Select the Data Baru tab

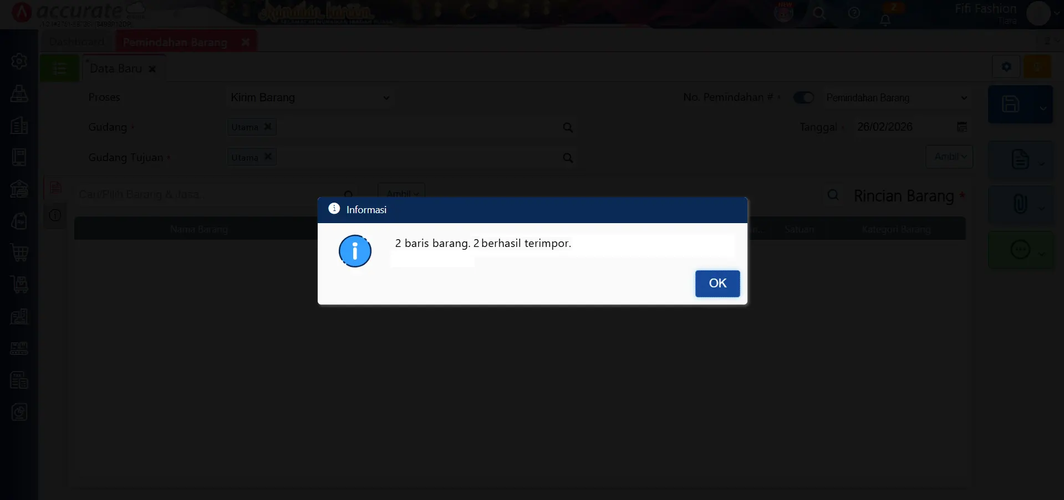click(116, 69)
